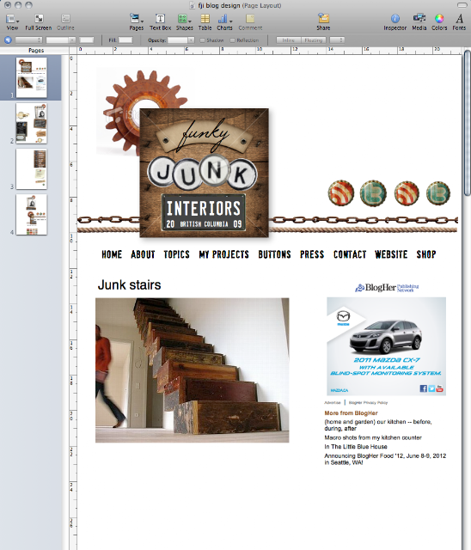This screenshot has width=471, height=550.
Task: Add a Comment from the toolbar
Action: 250,21
